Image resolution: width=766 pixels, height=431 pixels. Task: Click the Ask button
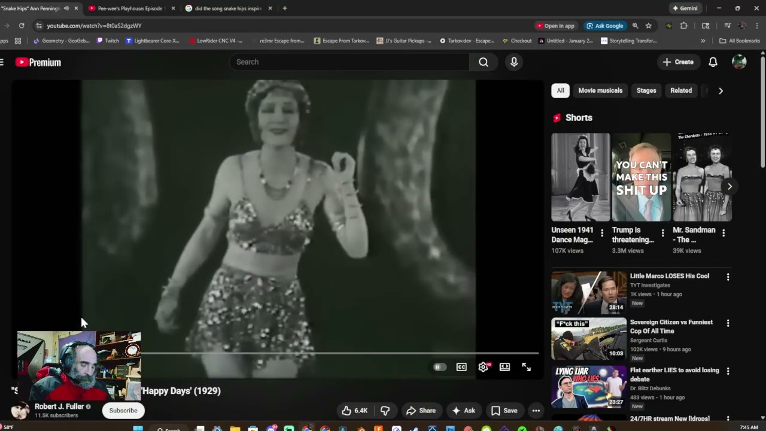[x=463, y=411]
